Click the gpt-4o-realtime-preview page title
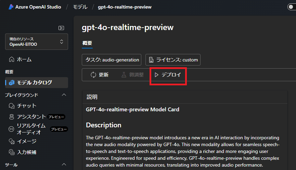Viewport: 296px width, 170px height. click(128, 28)
